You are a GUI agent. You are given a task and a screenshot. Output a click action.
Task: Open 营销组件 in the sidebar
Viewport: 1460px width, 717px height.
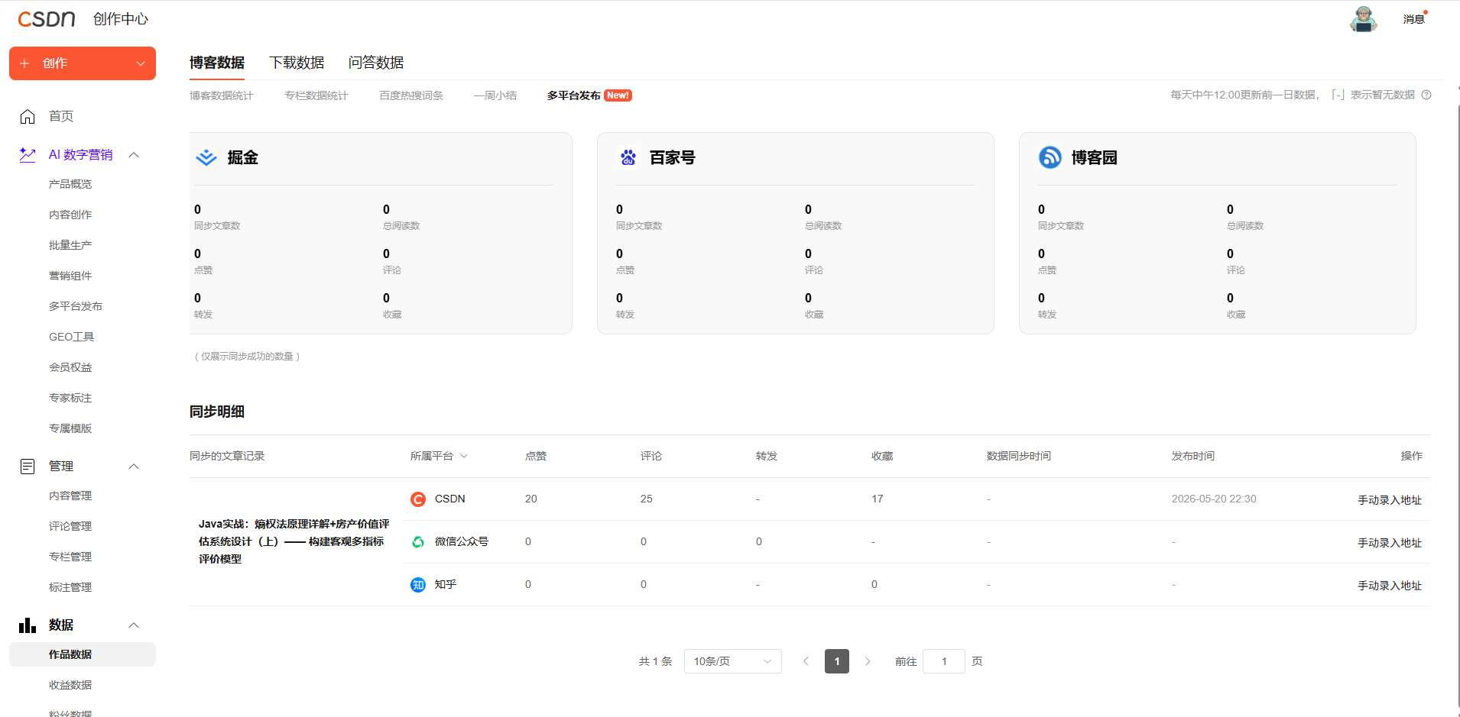(70, 276)
